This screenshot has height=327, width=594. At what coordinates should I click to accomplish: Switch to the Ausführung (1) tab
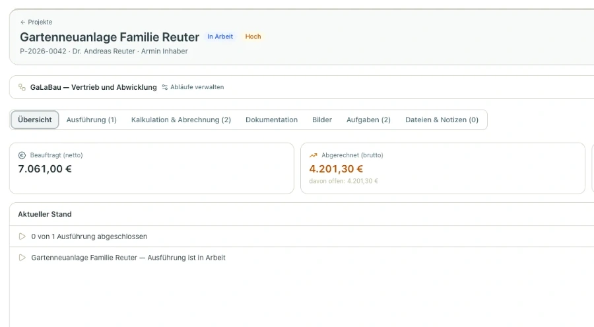[x=91, y=120]
